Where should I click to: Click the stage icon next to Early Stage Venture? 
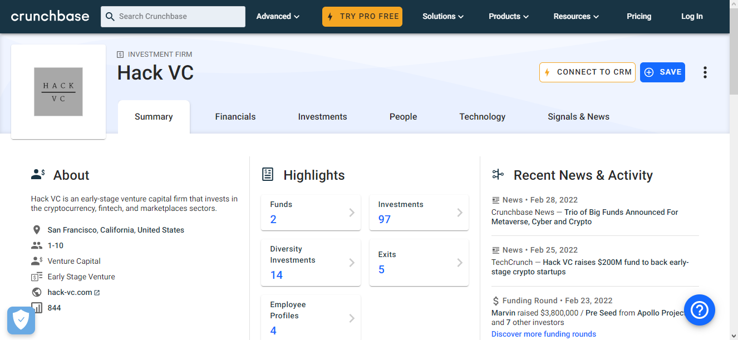tap(37, 277)
